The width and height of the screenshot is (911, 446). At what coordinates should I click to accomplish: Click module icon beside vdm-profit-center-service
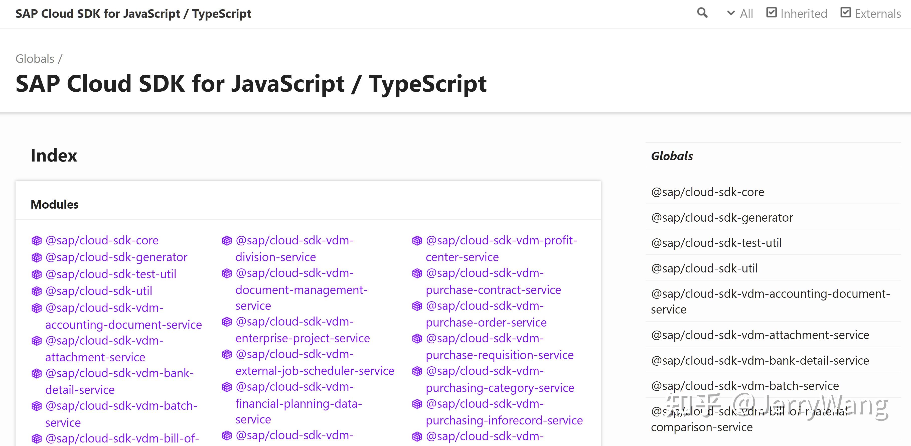point(417,241)
